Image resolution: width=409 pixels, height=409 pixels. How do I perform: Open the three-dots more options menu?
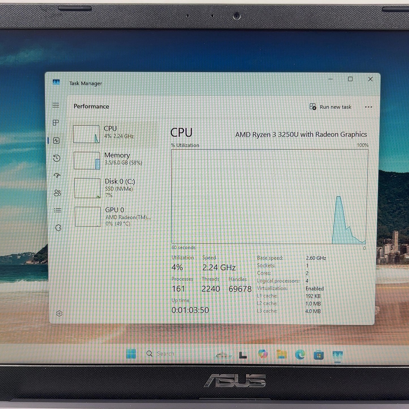(368, 107)
